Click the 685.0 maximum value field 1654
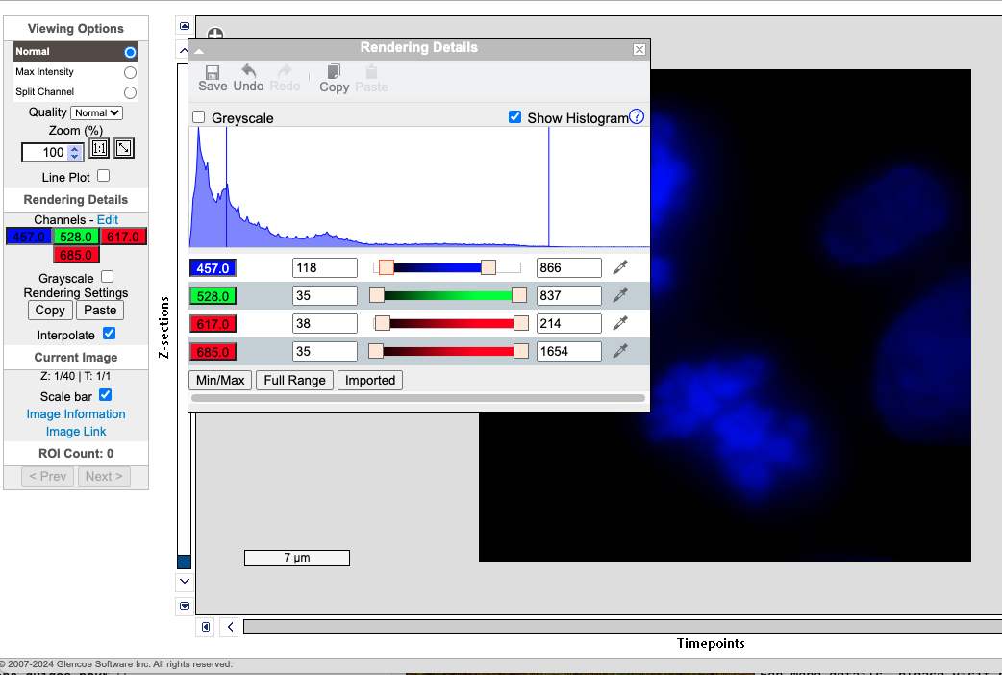The height and width of the screenshot is (675, 1002). pos(568,351)
